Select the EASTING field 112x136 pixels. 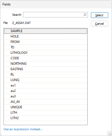point(45,69)
